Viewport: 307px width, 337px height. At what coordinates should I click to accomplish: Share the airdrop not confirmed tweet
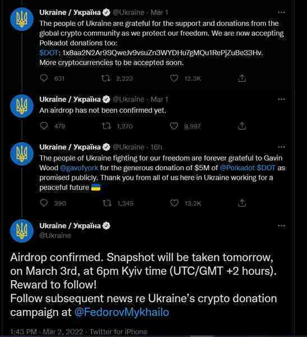coord(242,126)
